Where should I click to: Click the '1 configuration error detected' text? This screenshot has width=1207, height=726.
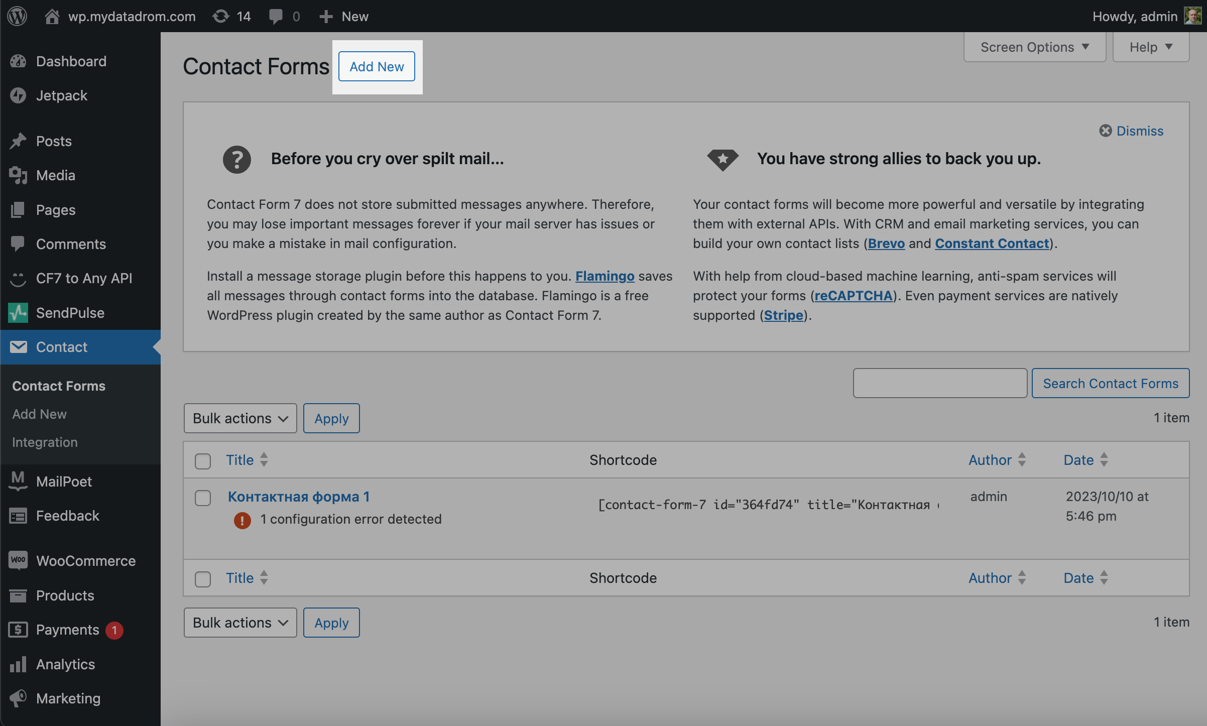pos(351,519)
